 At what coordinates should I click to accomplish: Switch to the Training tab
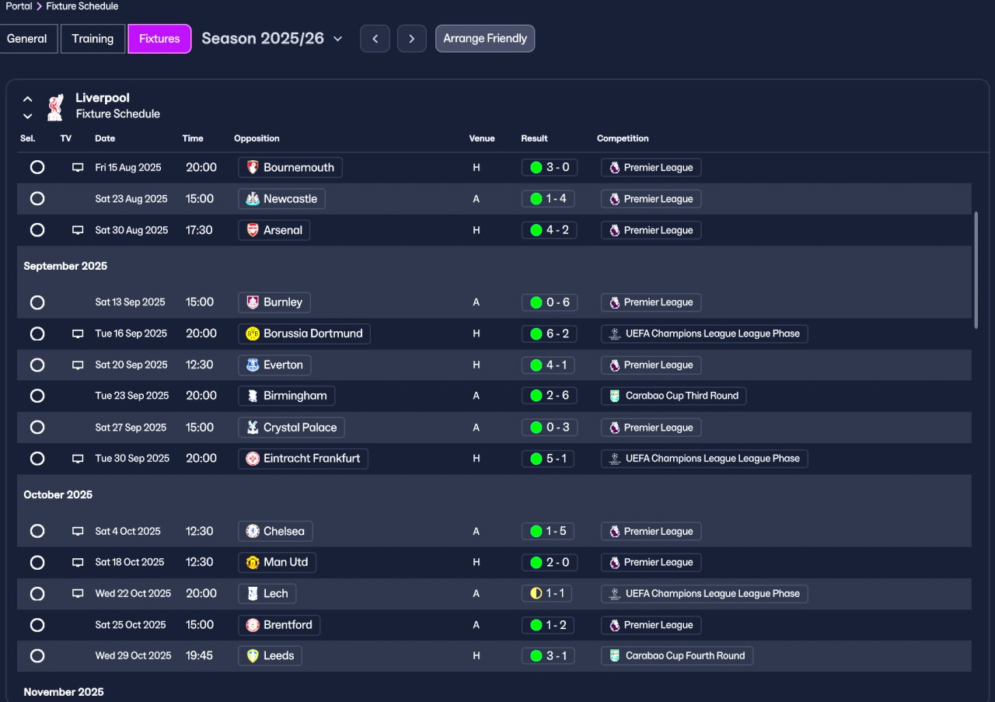[93, 39]
